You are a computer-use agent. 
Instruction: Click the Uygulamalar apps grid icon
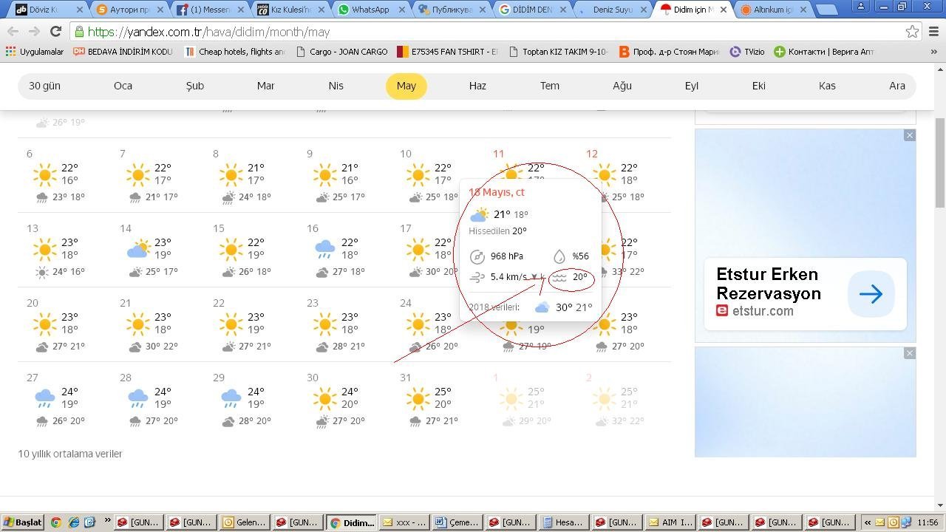pos(11,52)
